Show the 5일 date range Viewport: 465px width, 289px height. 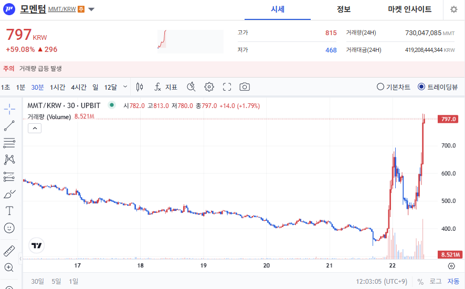(56, 281)
